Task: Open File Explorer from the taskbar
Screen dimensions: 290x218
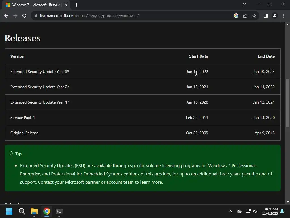Action: [x=34, y=211]
